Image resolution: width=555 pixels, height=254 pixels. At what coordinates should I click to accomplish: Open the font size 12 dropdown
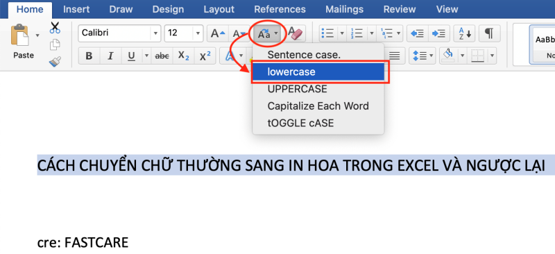point(198,33)
